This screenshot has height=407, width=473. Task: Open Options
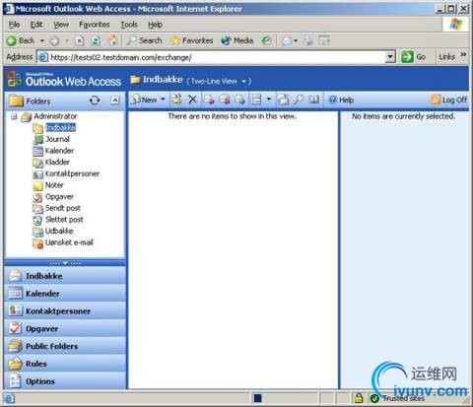[65, 381]
